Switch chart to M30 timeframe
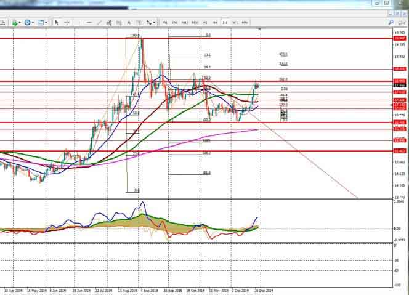409x295 pixels. pos(195,23)
